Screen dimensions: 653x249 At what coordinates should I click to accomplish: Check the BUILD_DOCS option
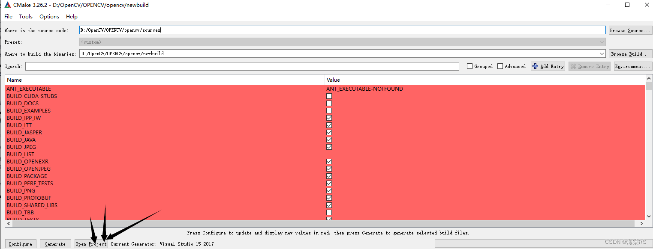[329, 104]
